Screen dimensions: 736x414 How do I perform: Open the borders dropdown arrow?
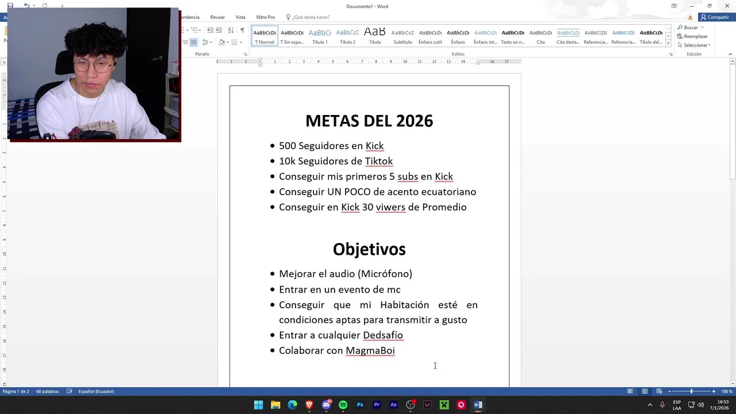point(240,43)
